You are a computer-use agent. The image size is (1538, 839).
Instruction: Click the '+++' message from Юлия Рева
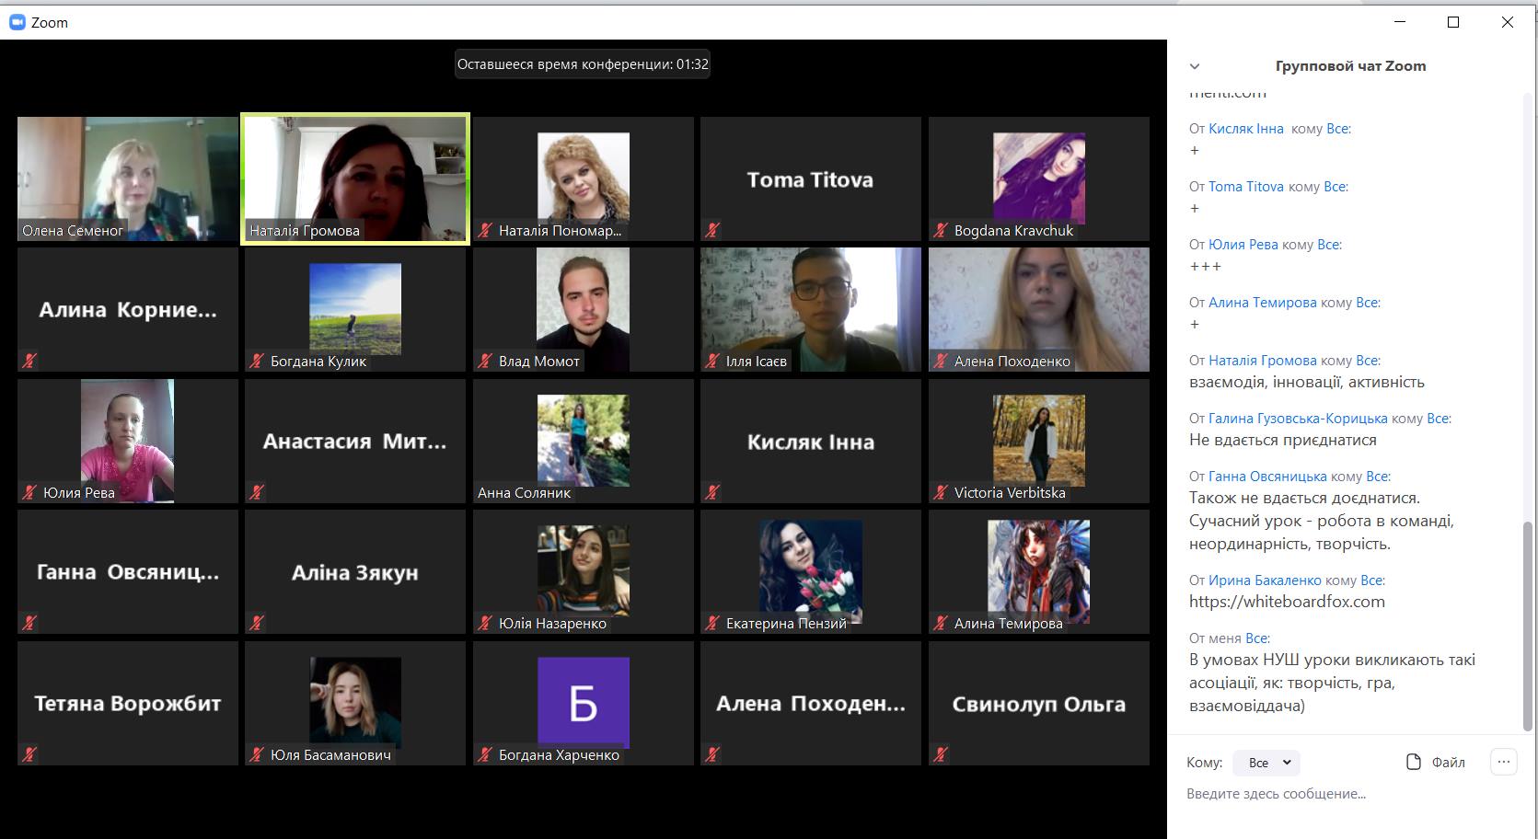tap(1206, 267)
